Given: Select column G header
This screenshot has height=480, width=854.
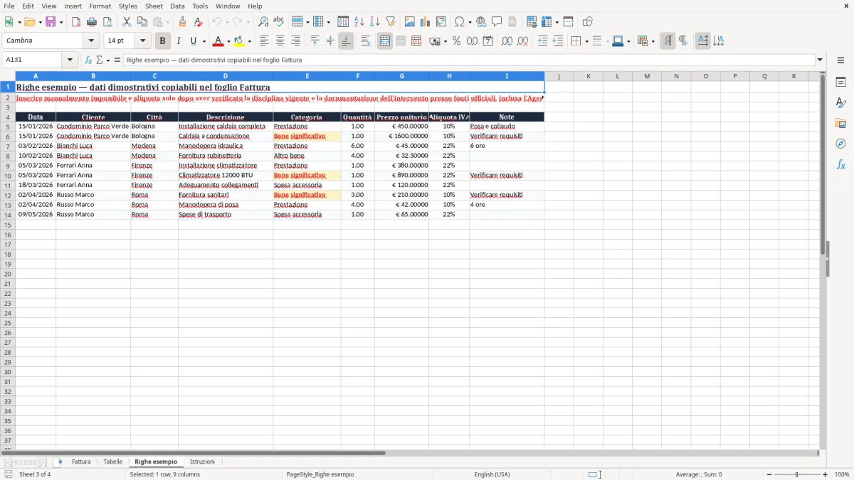Looking at the screenshot, I should (x=401, y=76).
